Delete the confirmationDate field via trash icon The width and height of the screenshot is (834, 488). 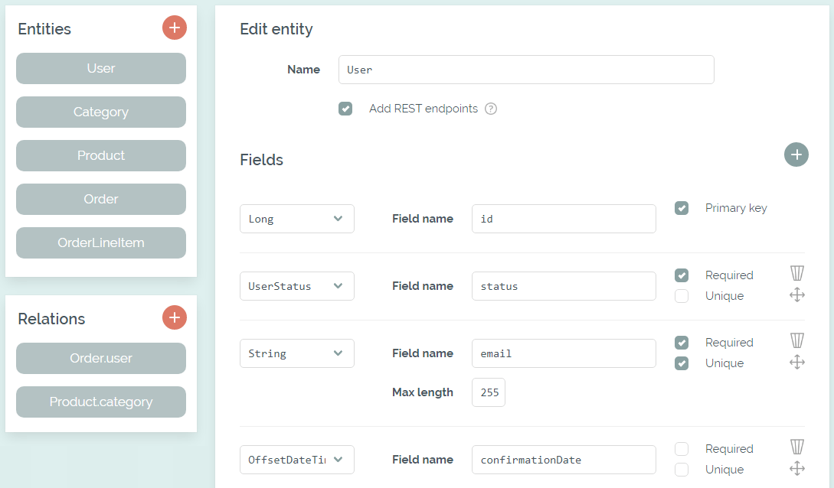796,446
